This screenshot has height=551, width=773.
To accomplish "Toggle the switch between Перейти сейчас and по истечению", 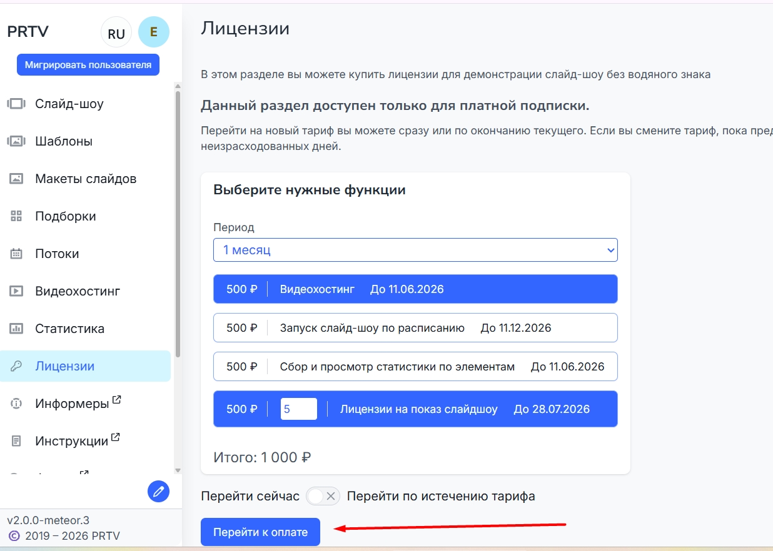I will pos(323,496).
